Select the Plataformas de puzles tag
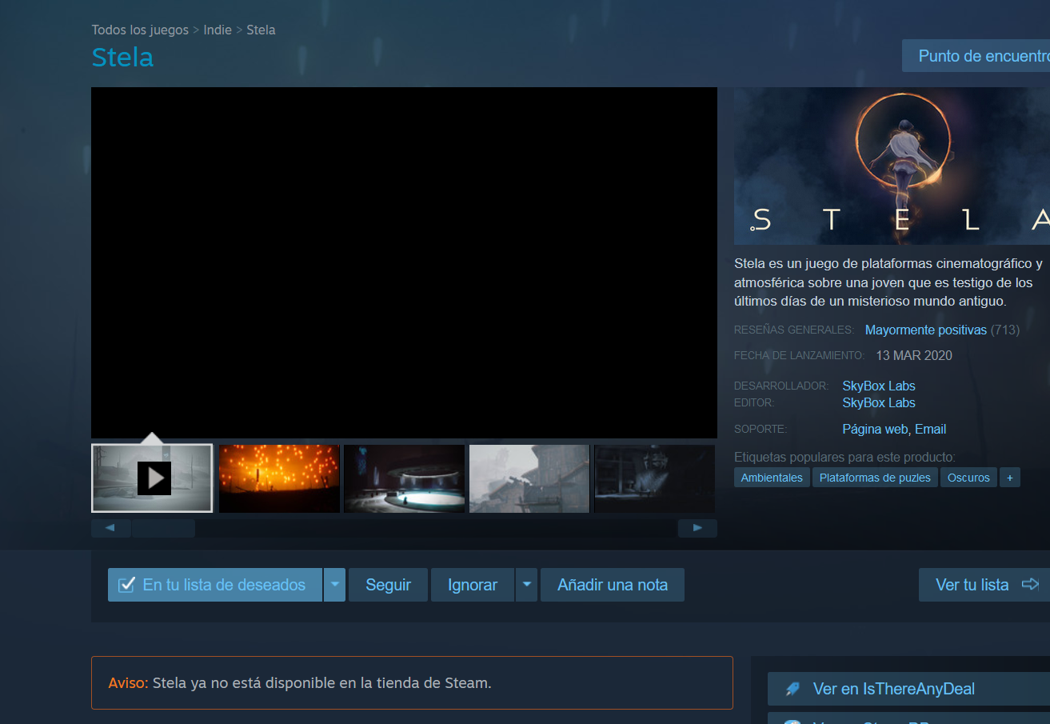This screenshot has height=724, width=1050. [x=875, y=478]
